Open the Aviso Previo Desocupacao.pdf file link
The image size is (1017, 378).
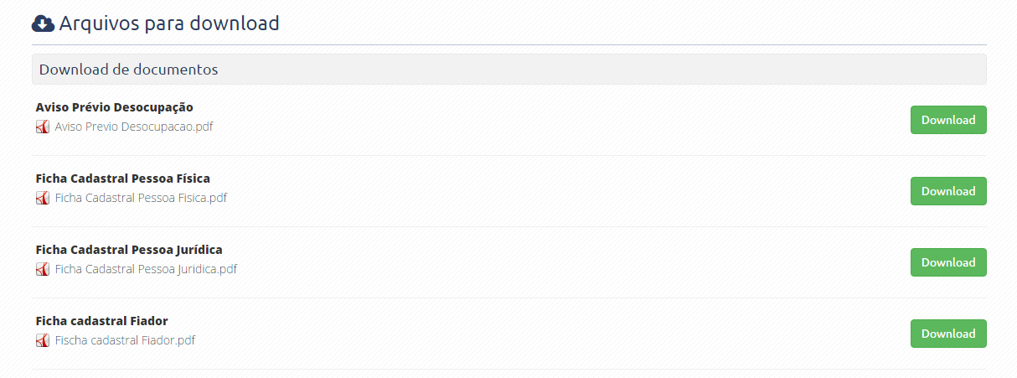tap(133, 127)
